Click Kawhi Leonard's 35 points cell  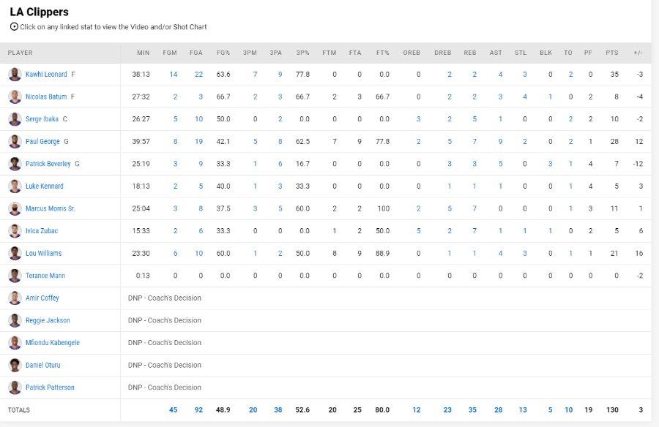point(614,75)
